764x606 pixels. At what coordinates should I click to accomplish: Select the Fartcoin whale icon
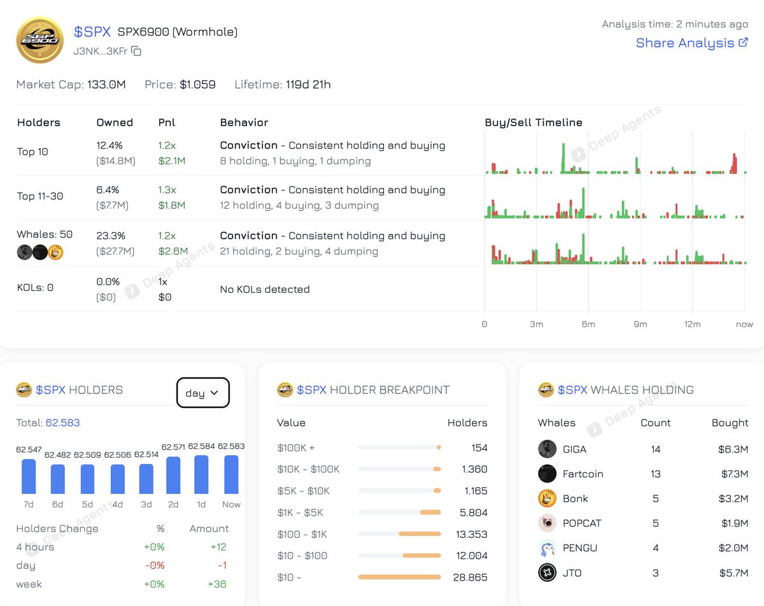click(x=546, y=474)
